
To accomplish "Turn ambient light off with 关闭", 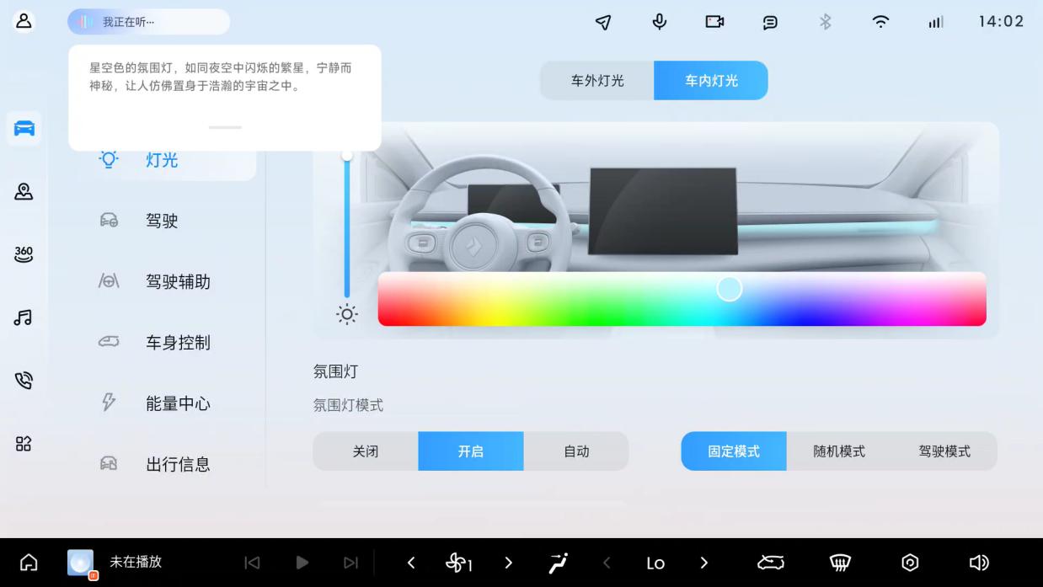I will click(x=366, y=451).
